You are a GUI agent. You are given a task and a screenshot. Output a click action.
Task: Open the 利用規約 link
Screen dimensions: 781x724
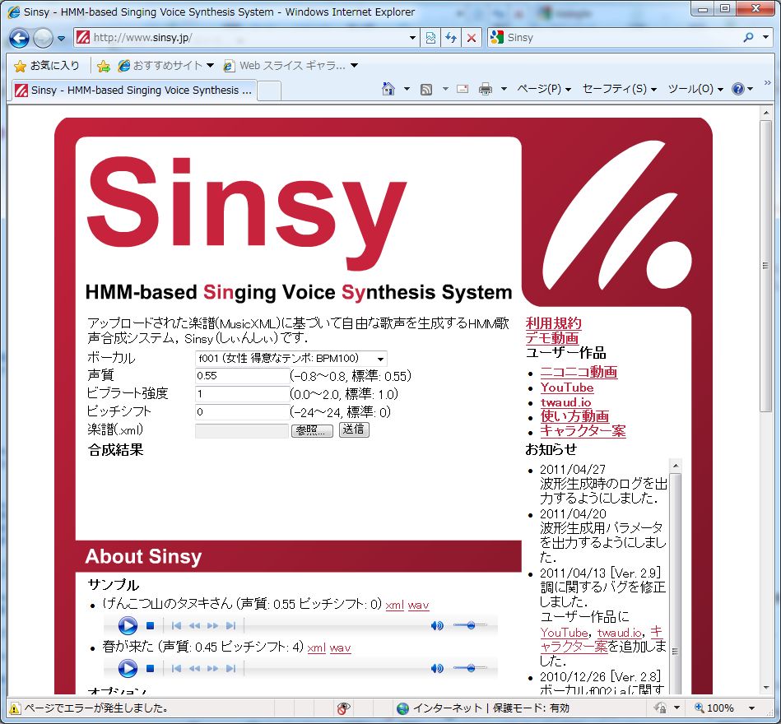click(x=553, y=323)
